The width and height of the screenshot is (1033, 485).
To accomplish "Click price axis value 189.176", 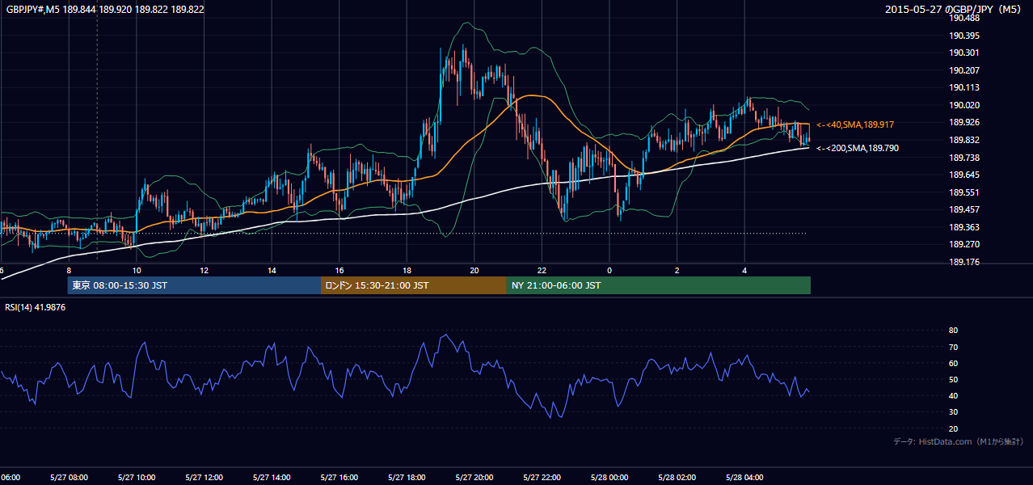I will tap(964, 262).
